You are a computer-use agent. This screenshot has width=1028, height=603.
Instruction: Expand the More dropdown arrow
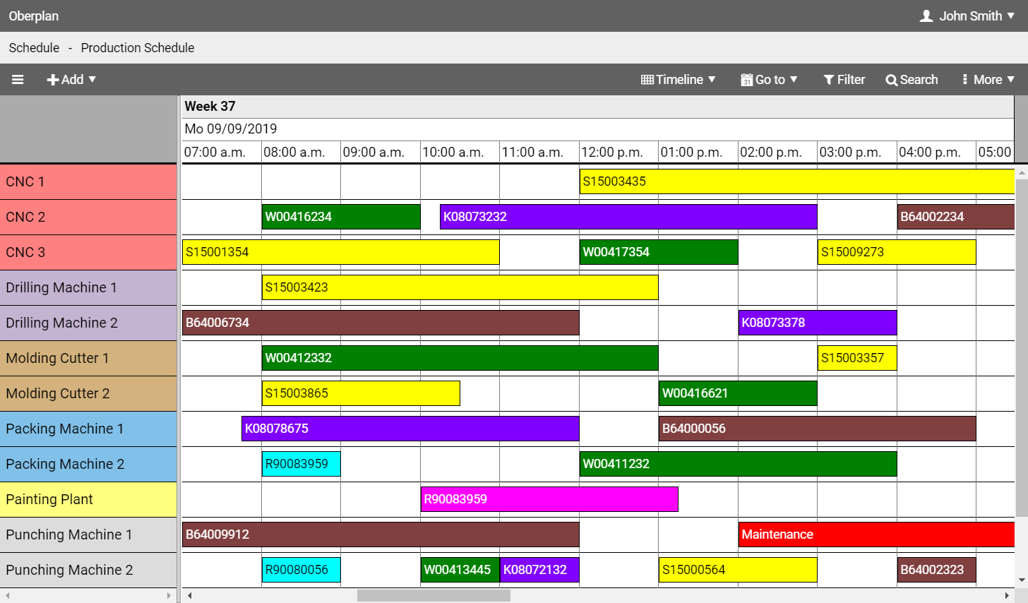tap(1010, 80)
